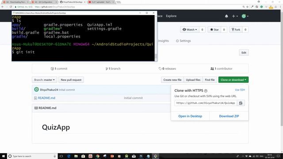Open the plus create-new dropdown
The height and width of the screenshot is (159, 283).
point(235,16)
